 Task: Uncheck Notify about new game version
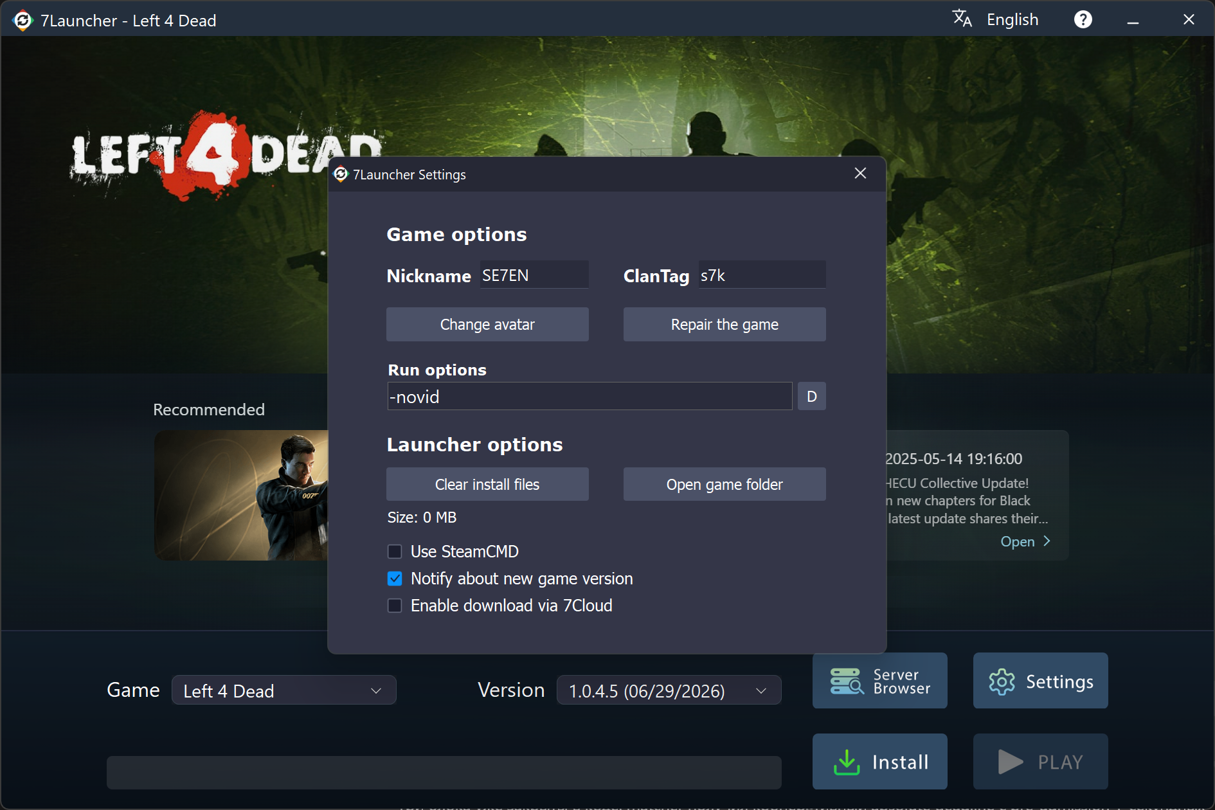(x=395, y=579)
